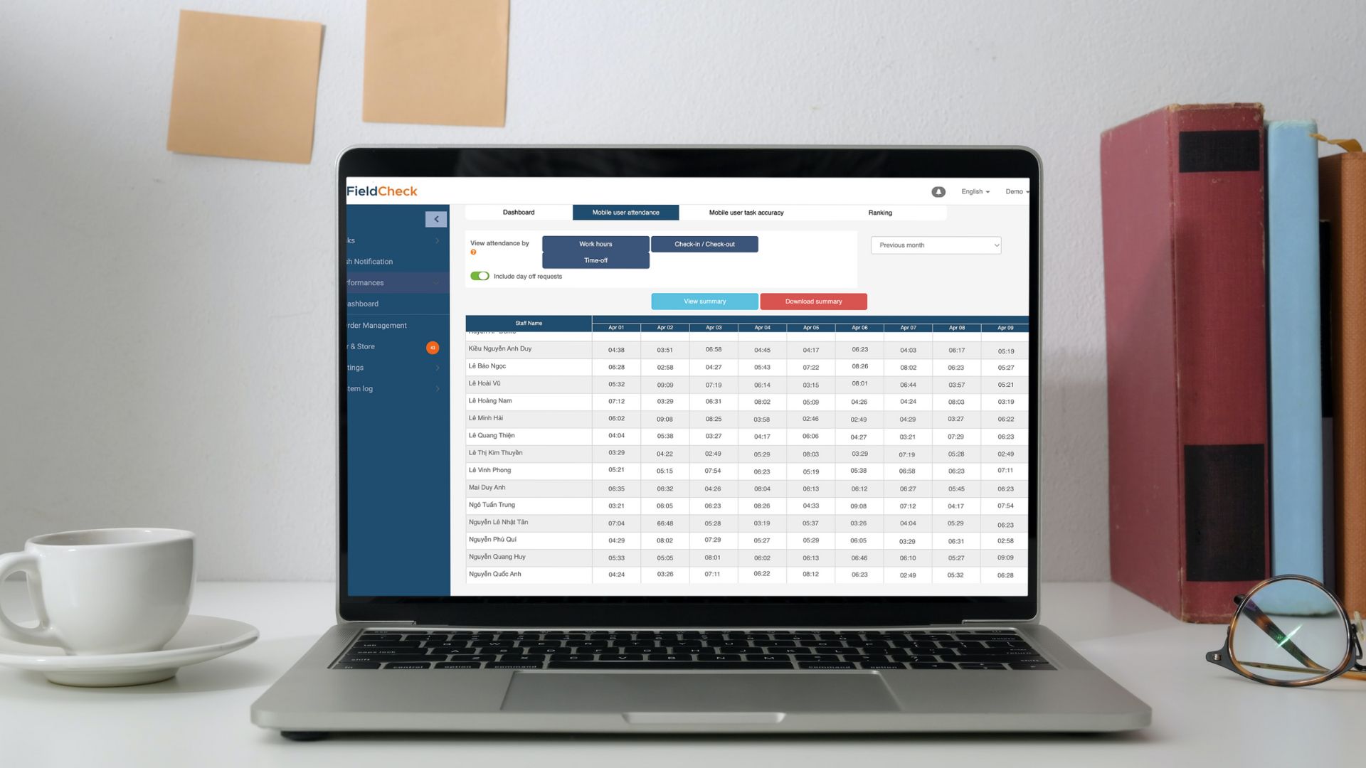1366x768 pixels.
Task: Expand the Demo user dropdown
Action: coord(1016,191)
